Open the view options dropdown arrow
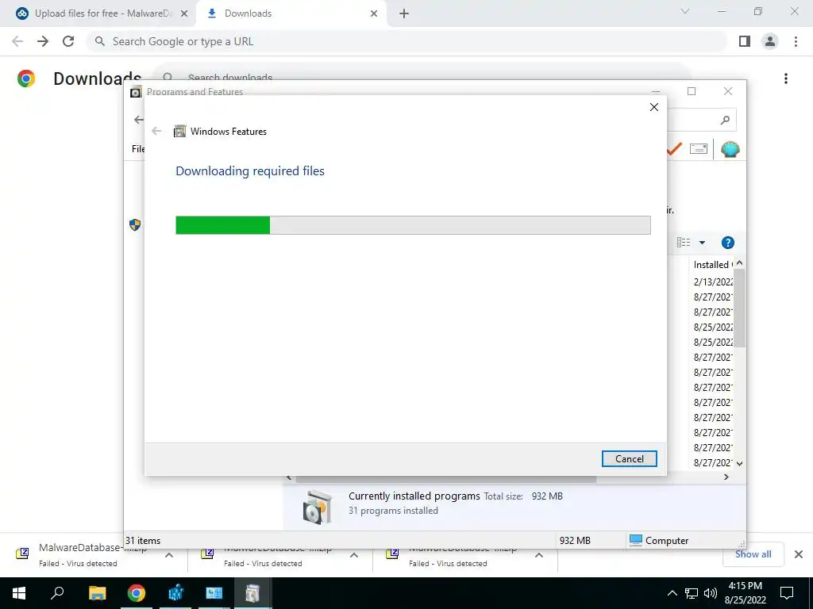Image resolution: width=813 pixels, height=609 pixels. click(x=702, y=243)
